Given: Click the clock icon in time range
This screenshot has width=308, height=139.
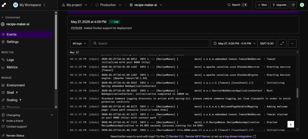Looking at the screenshot, I should [215, 44].
